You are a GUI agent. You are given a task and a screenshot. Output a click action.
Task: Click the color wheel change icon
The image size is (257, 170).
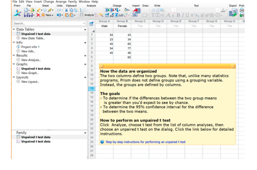[x=126, y=15]
